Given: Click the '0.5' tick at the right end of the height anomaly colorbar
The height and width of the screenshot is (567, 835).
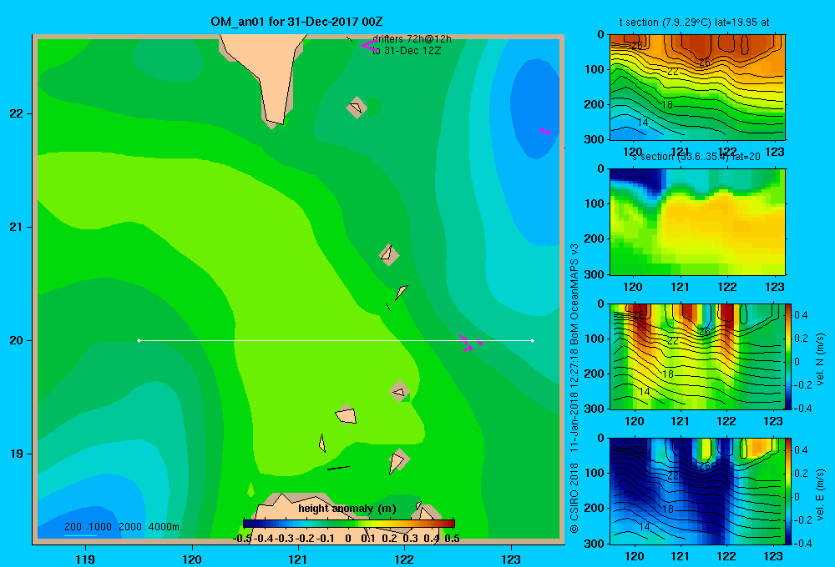Looking at the screenshot, I should pyautogui.click(x=452, y=539).
